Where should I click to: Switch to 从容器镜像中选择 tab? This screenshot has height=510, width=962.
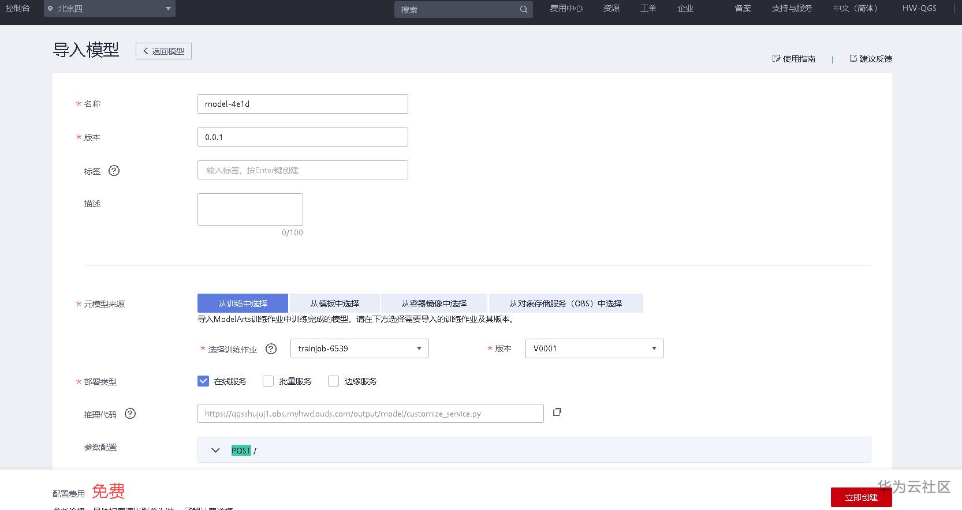(434, 303)
